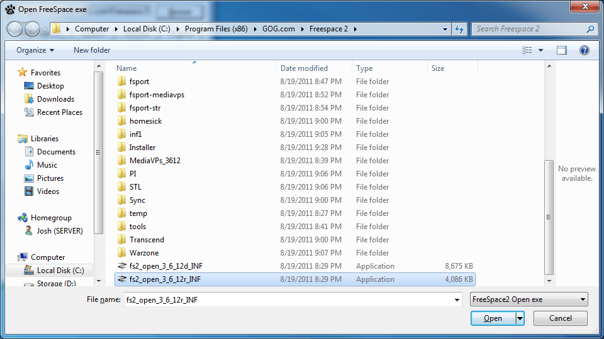Click the Cancel button
Screen dimensions: 604x339
561,318
